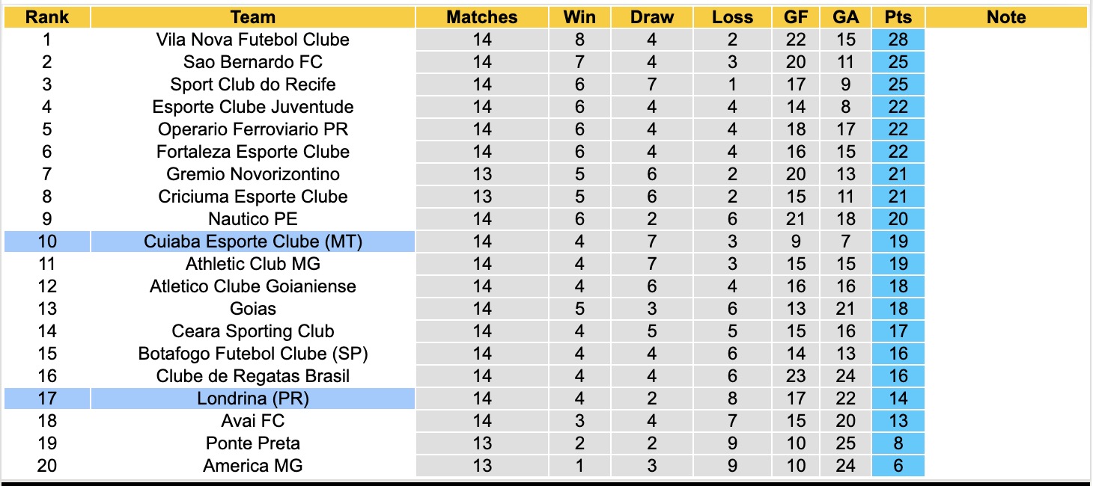This screenshot has height=486, width=1093.
Task: Click Gremio Novorizontino team name
Action: point(253,174)
